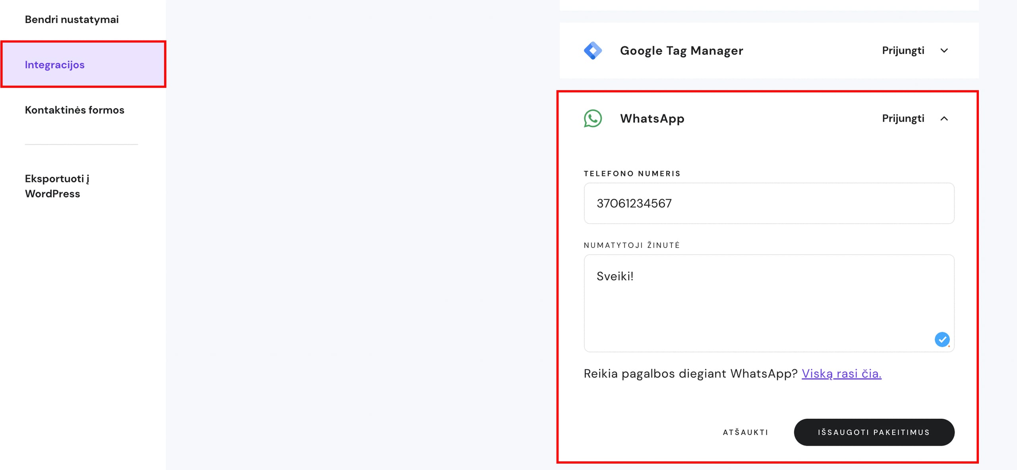Click the green WhatsApp logo icon

tap(593, 118)
